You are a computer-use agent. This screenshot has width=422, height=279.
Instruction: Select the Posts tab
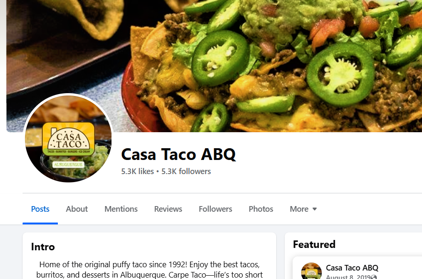coord(40,209)
